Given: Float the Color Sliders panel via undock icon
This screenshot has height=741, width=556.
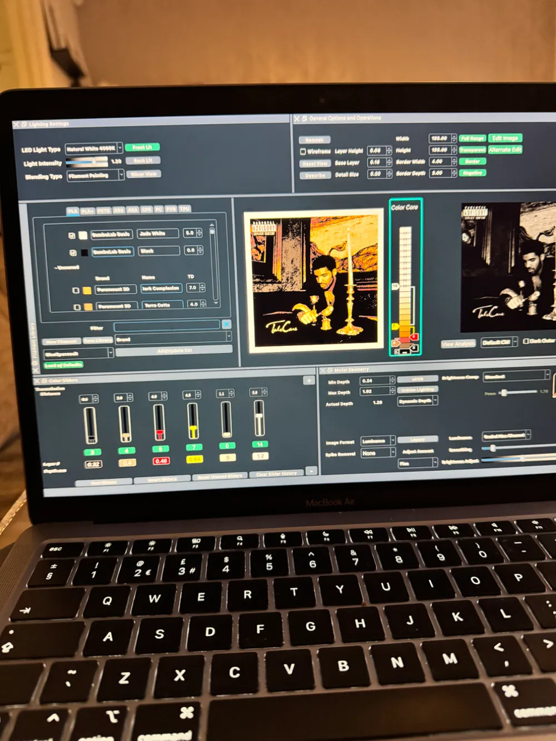Looking at the screenshot, I should [44, 381].
